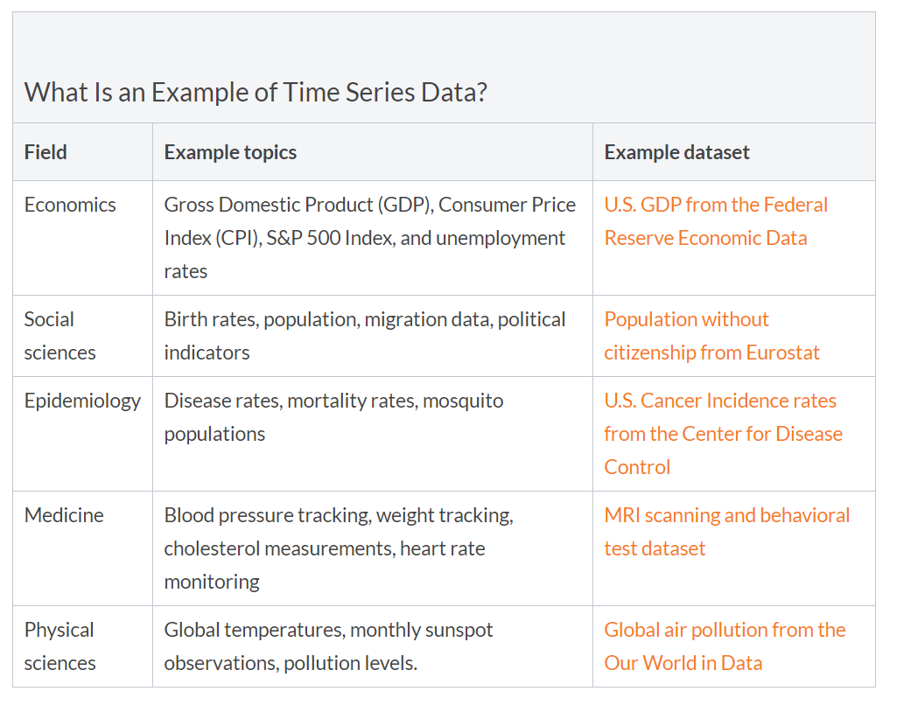The height and width of the screenshot is (705, 897).
Task: Click the 'Field' column header
Action: click(x=46, y=152)
